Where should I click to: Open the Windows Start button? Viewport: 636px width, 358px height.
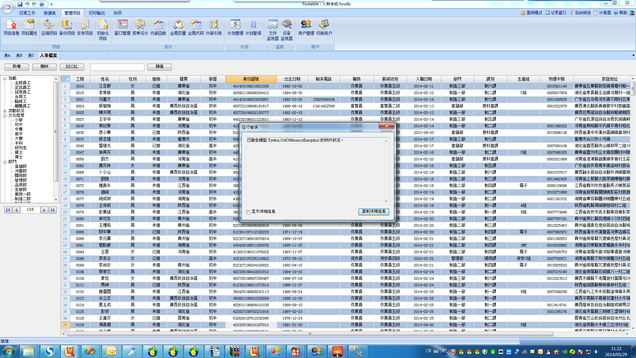9,351
